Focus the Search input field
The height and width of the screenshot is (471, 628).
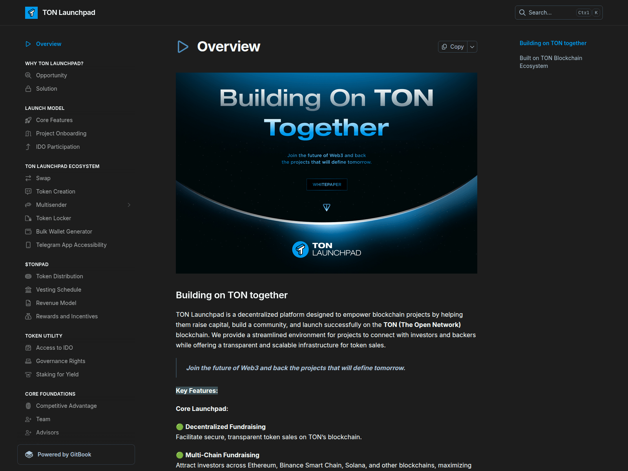click(559, 13)
